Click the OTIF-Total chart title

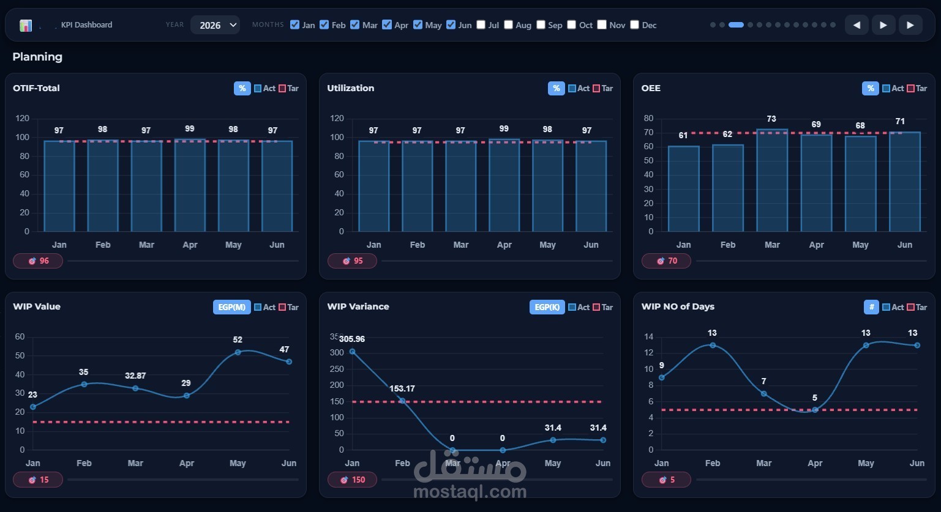pyautogui.click(x=36, y=88)
